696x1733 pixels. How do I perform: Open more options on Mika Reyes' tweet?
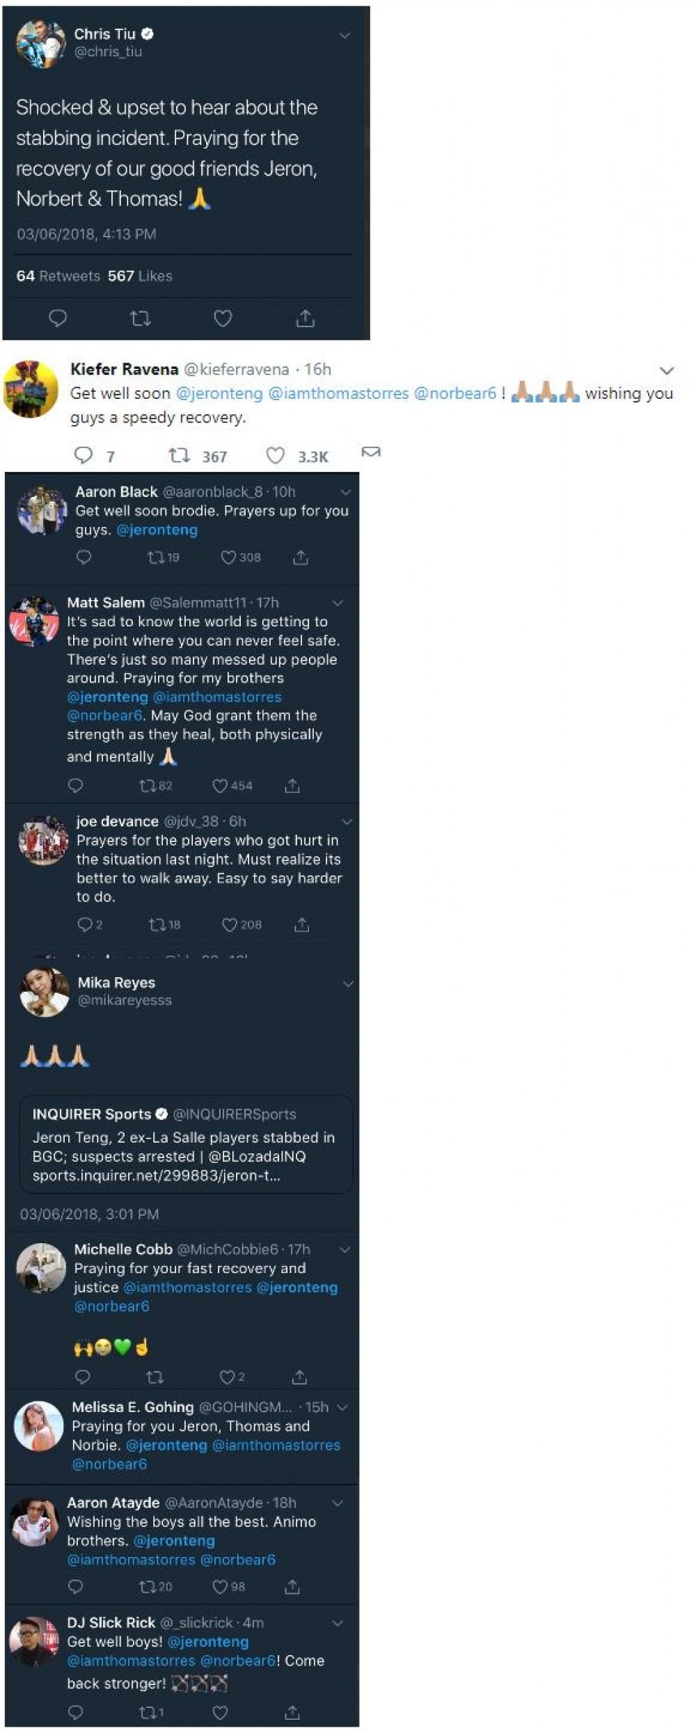tap(348, 983)
